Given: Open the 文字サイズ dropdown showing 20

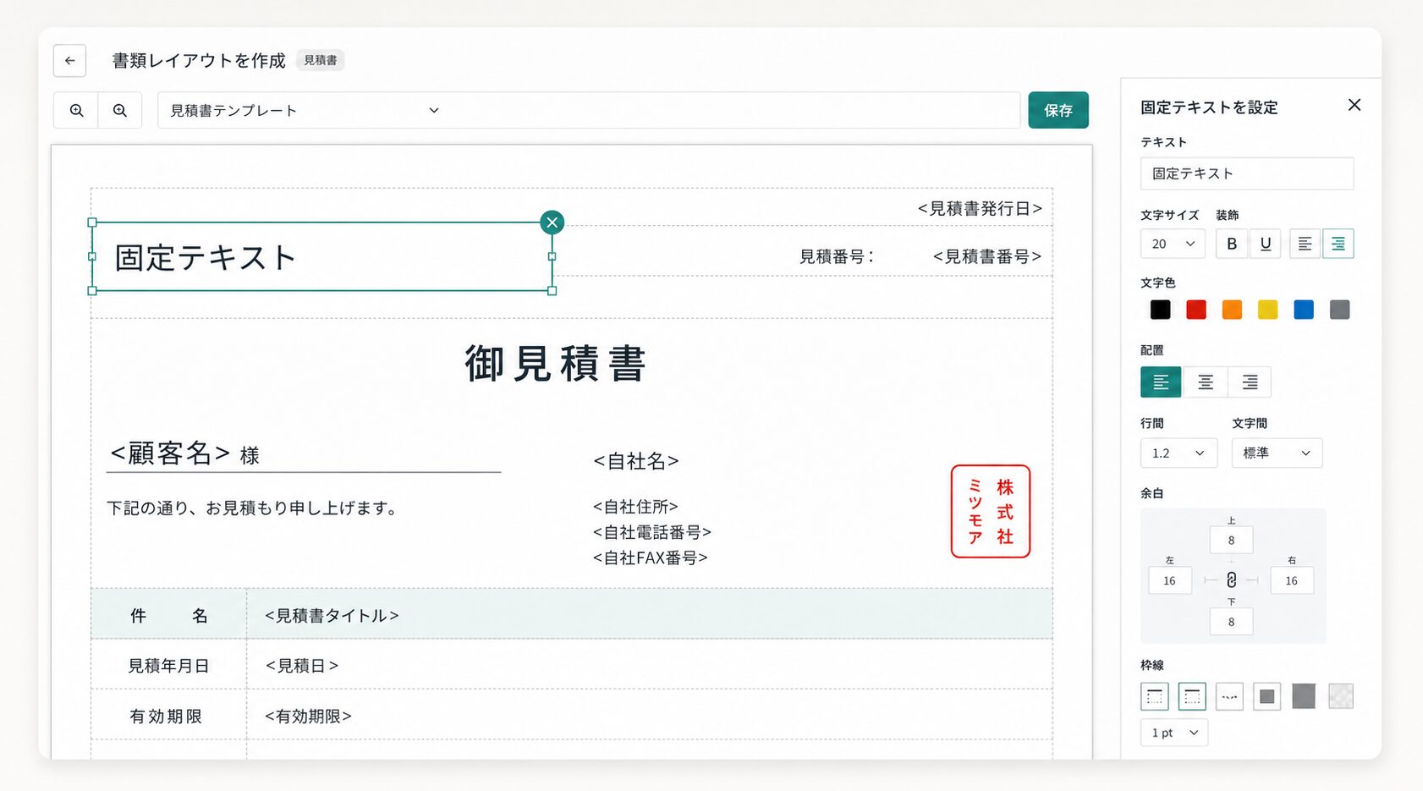Looking at the screenshot, I should click(1173, 244).
